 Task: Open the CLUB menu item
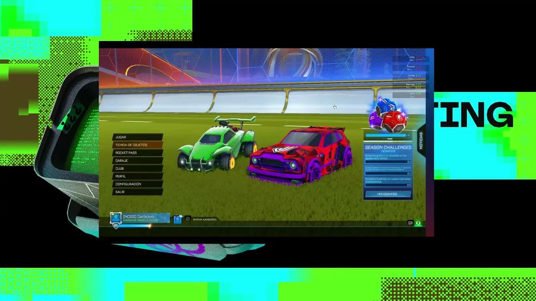[x=137, y=168]
